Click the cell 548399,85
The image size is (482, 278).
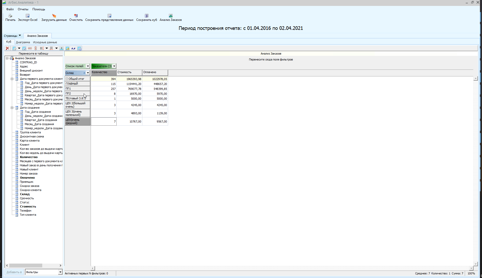(155, 89)
